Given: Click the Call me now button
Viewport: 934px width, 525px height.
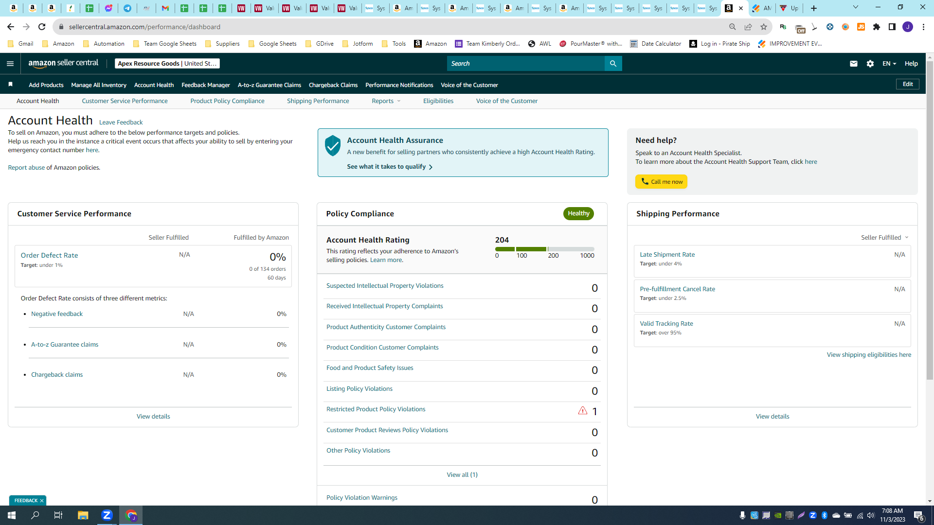Looking at the screenshot, I should tap(661, 182).
